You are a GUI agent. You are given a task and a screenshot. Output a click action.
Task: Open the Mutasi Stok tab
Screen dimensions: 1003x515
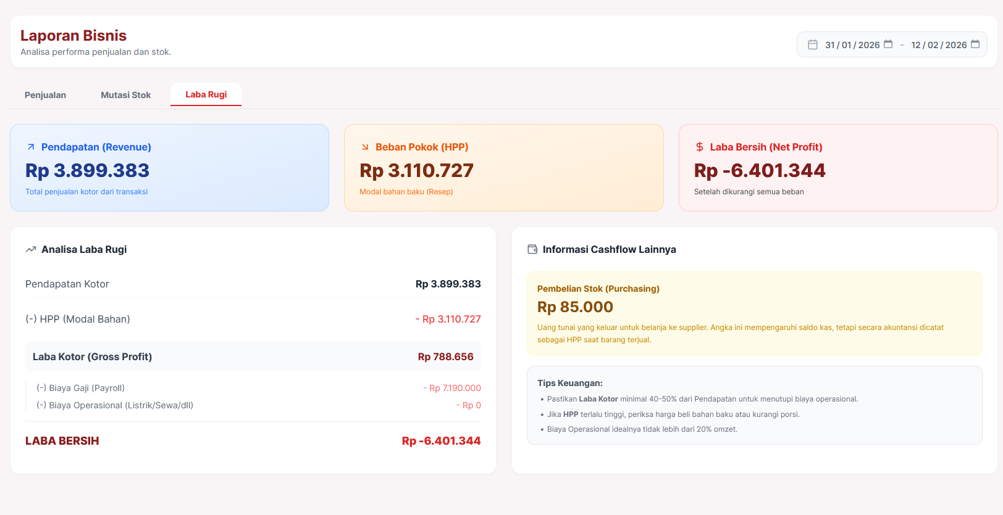pos(125,94)
